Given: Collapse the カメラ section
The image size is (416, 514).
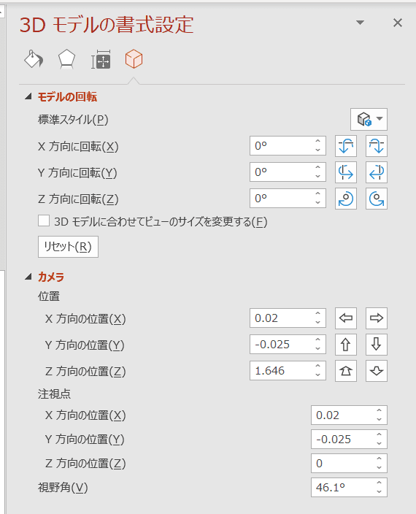Looking at the screenshot, I should click(x=28, y=277).
